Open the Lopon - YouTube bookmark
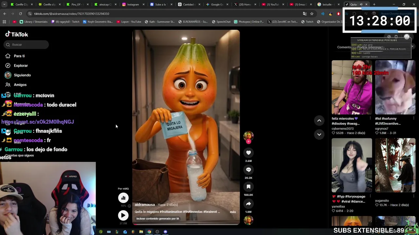This screenshot has height=235, width=419. [x=129, y=22]
